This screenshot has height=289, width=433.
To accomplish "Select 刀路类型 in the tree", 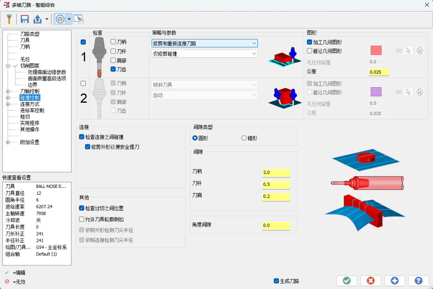I will coord(30,34).
